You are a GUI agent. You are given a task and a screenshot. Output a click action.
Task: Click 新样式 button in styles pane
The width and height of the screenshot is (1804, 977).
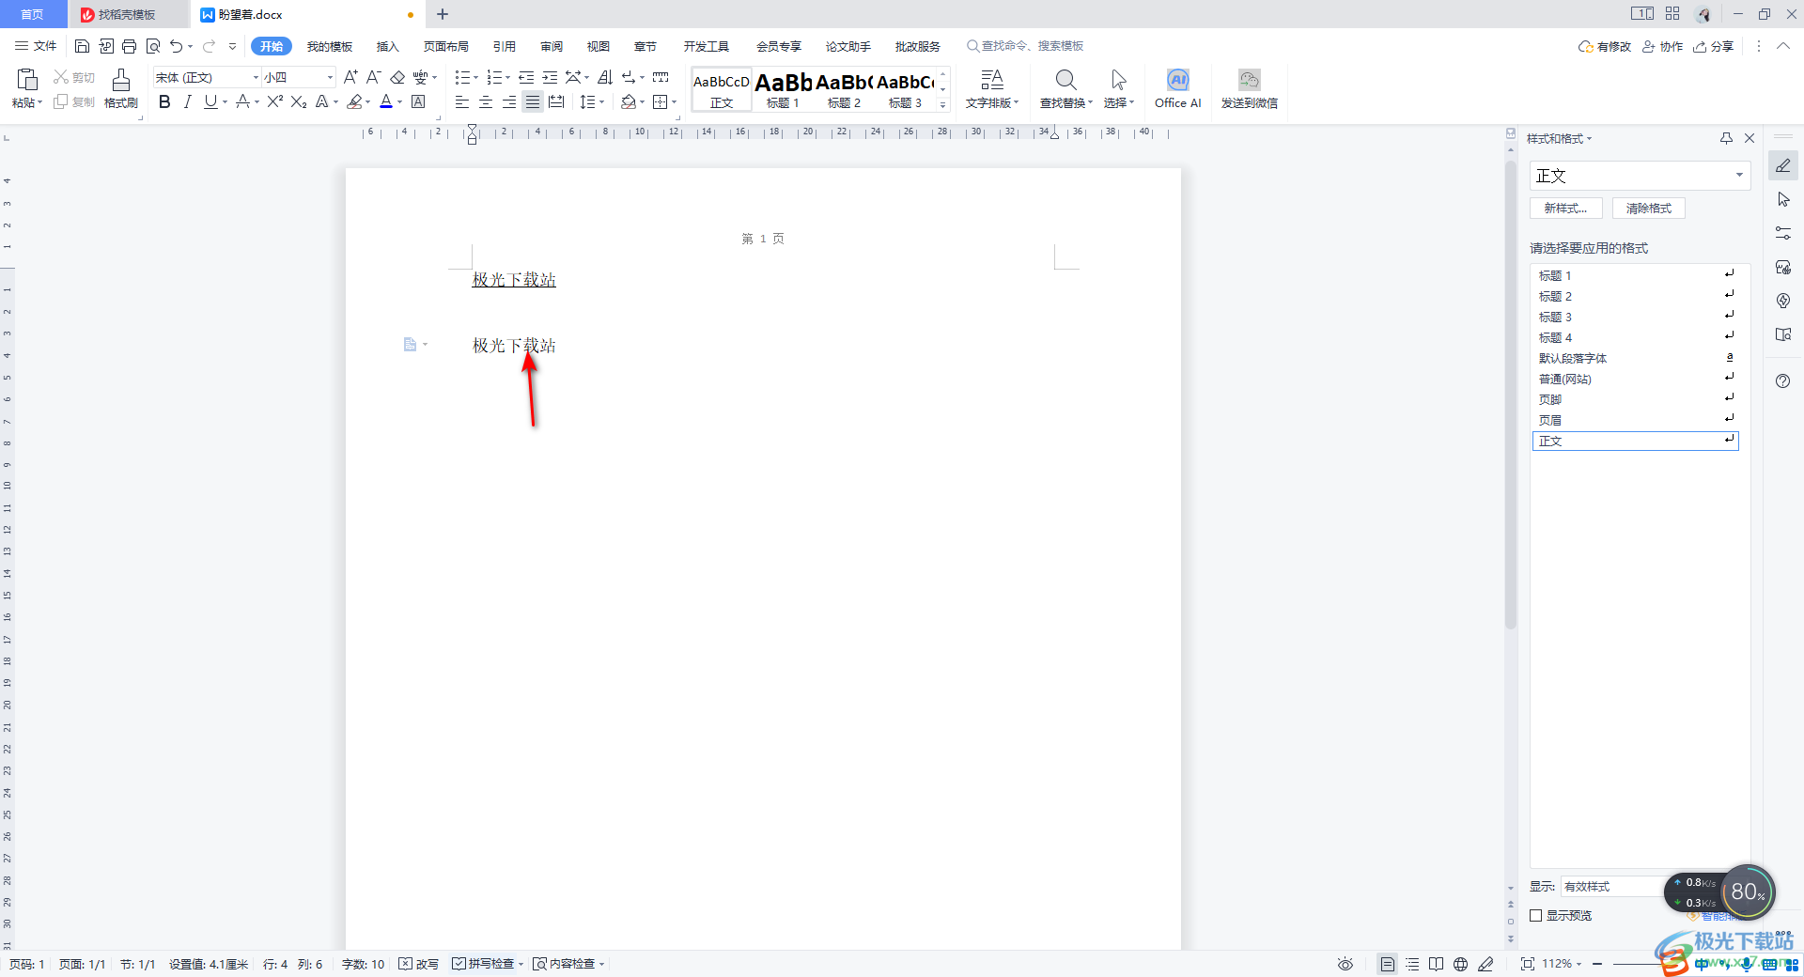pyautogui.click(x=1565, y=209)
